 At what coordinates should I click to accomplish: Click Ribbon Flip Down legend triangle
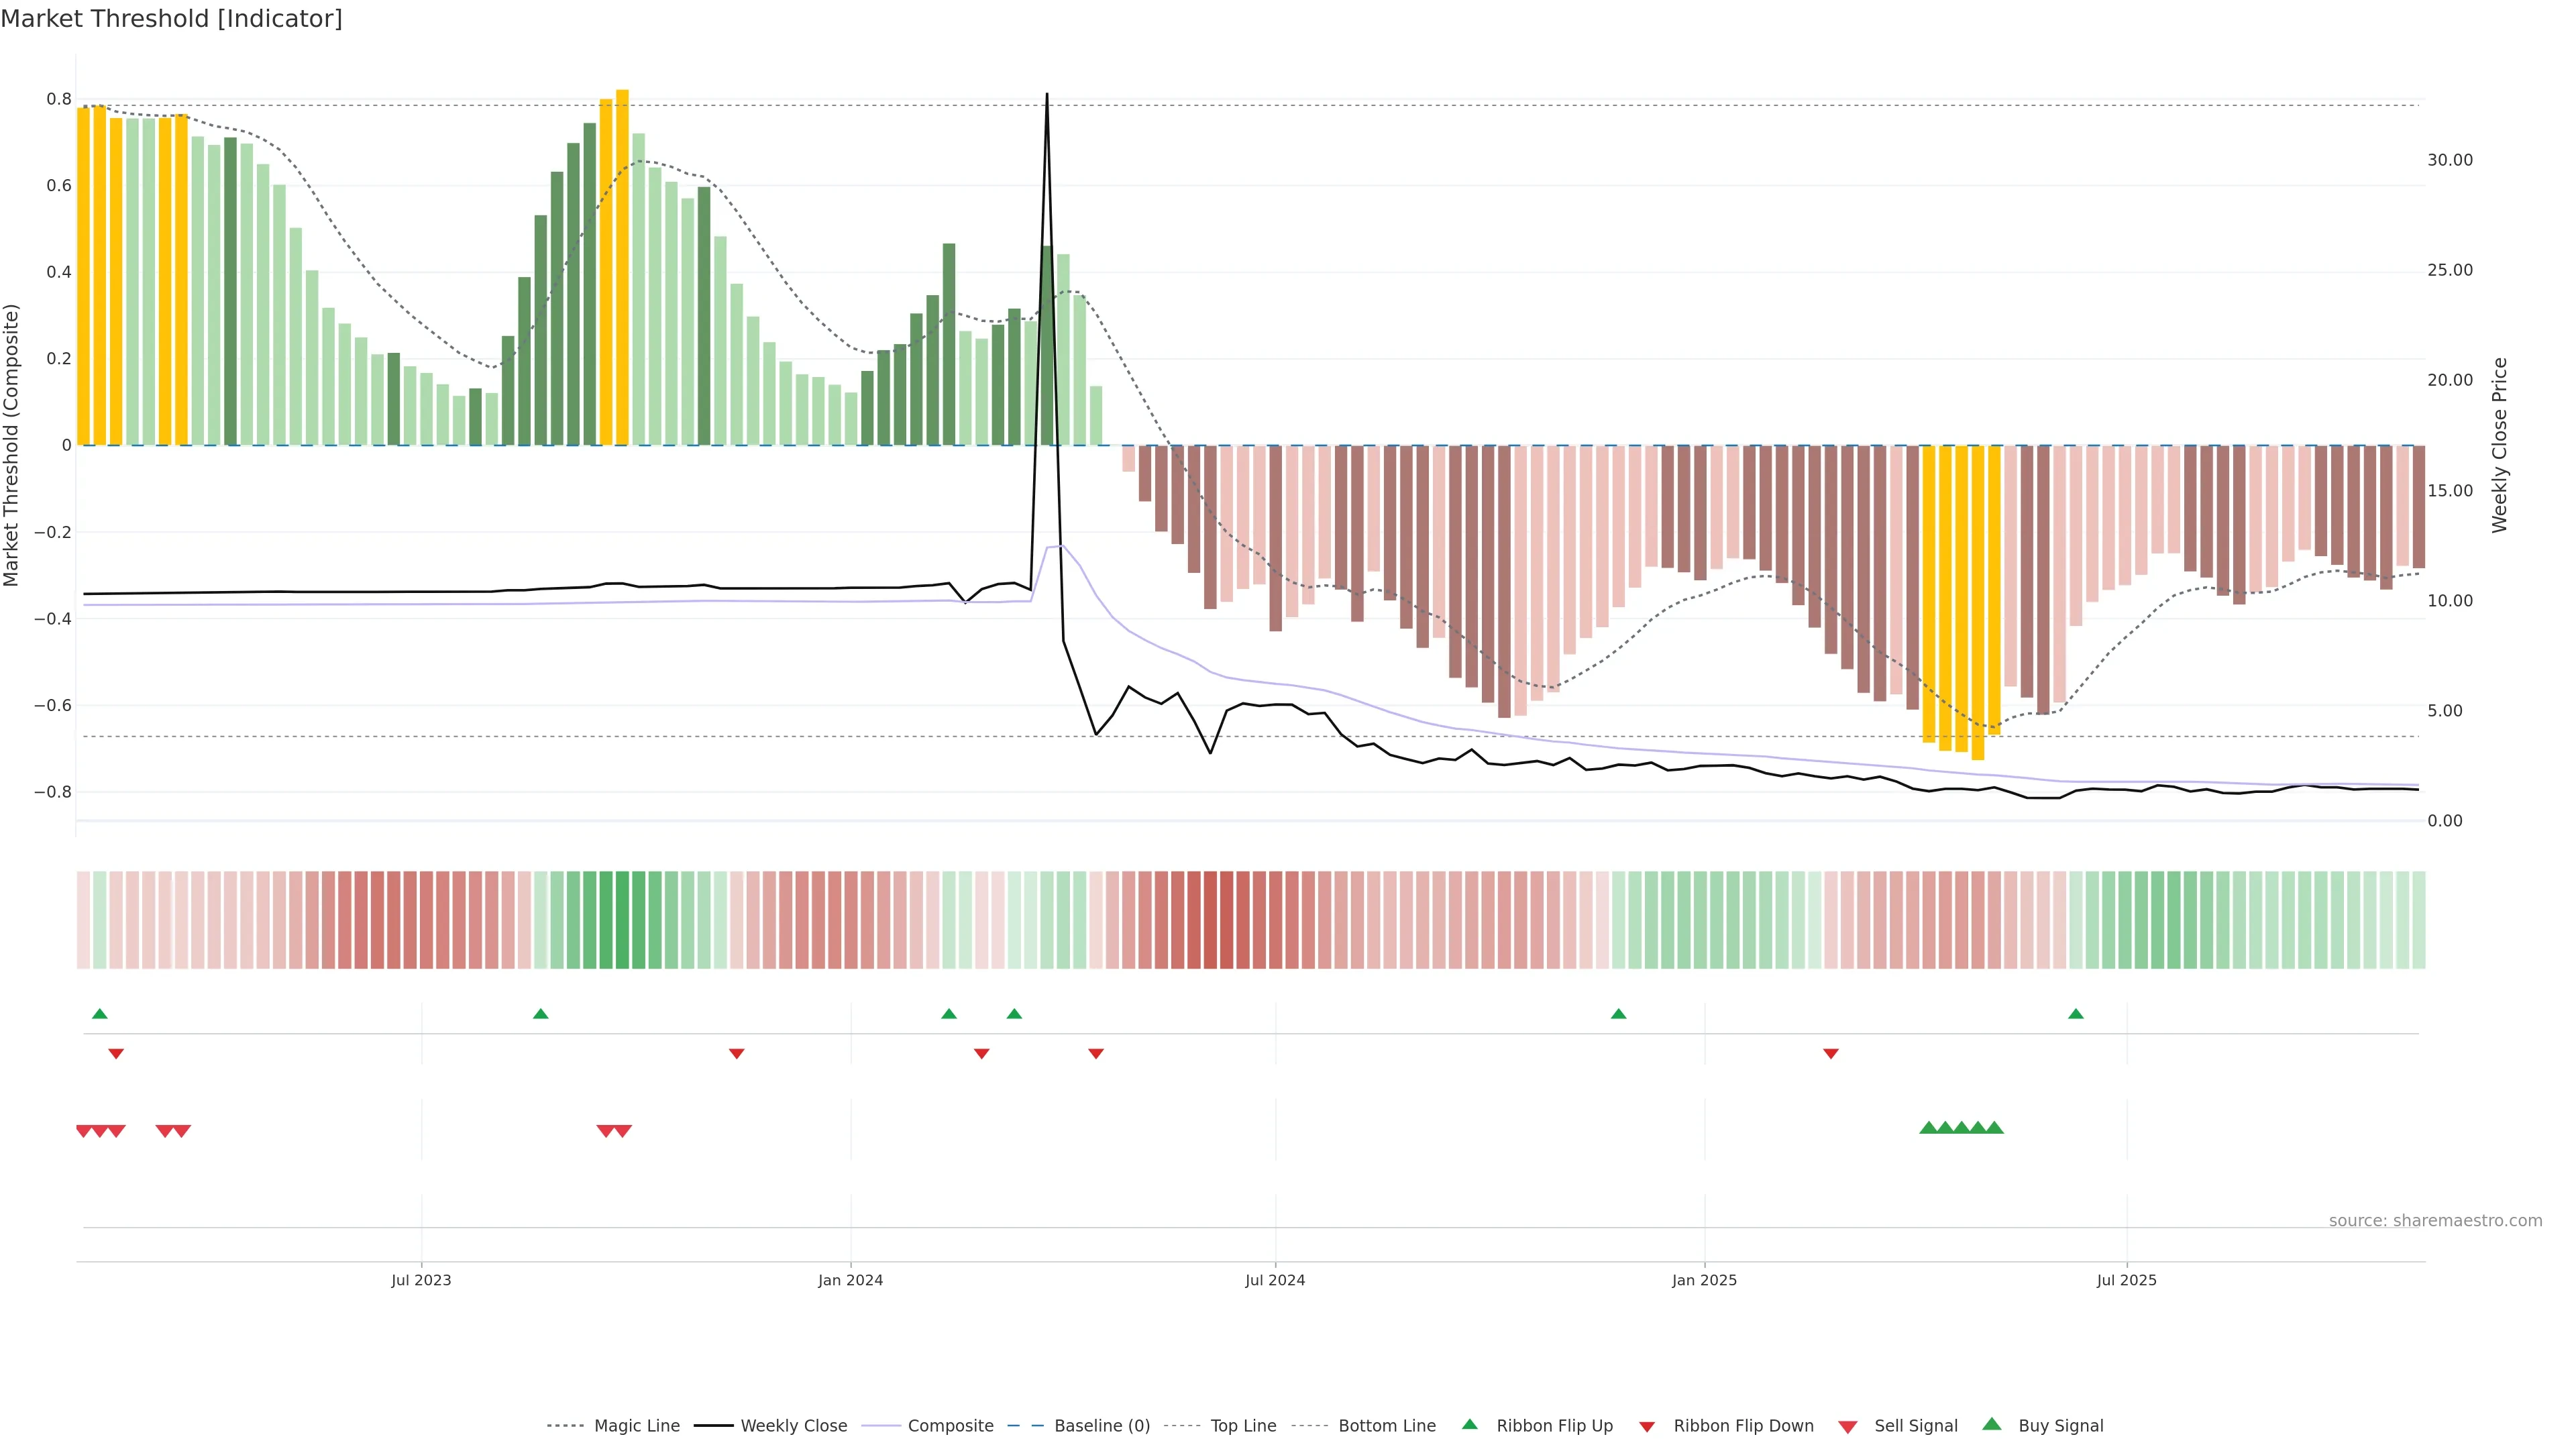point(1646,1426)
